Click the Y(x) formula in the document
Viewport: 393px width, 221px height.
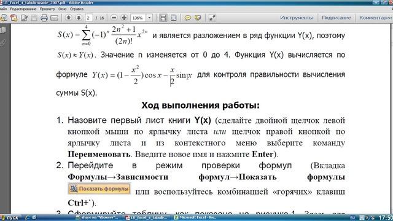(142, 75)
